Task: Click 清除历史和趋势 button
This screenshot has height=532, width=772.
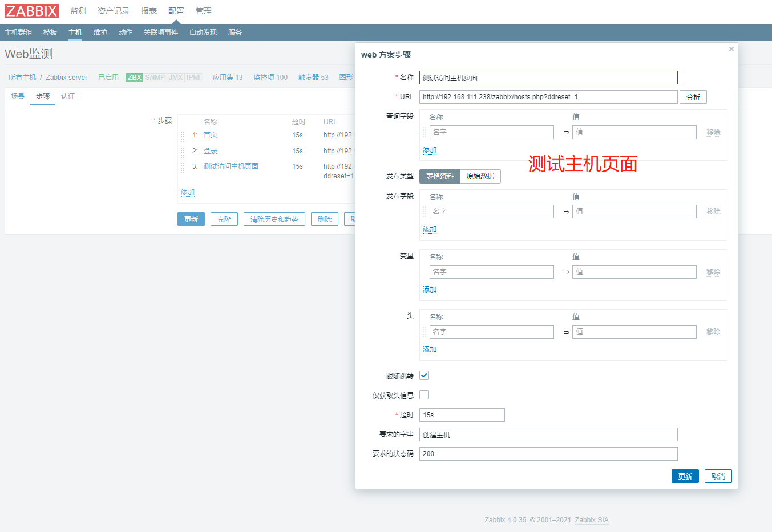Action: click(274, 219)
